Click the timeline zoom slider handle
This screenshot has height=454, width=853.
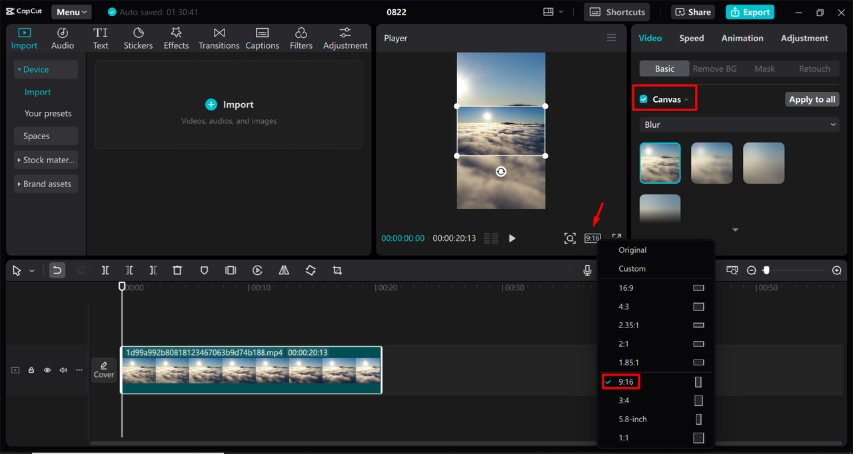click(x=766, y=270)
